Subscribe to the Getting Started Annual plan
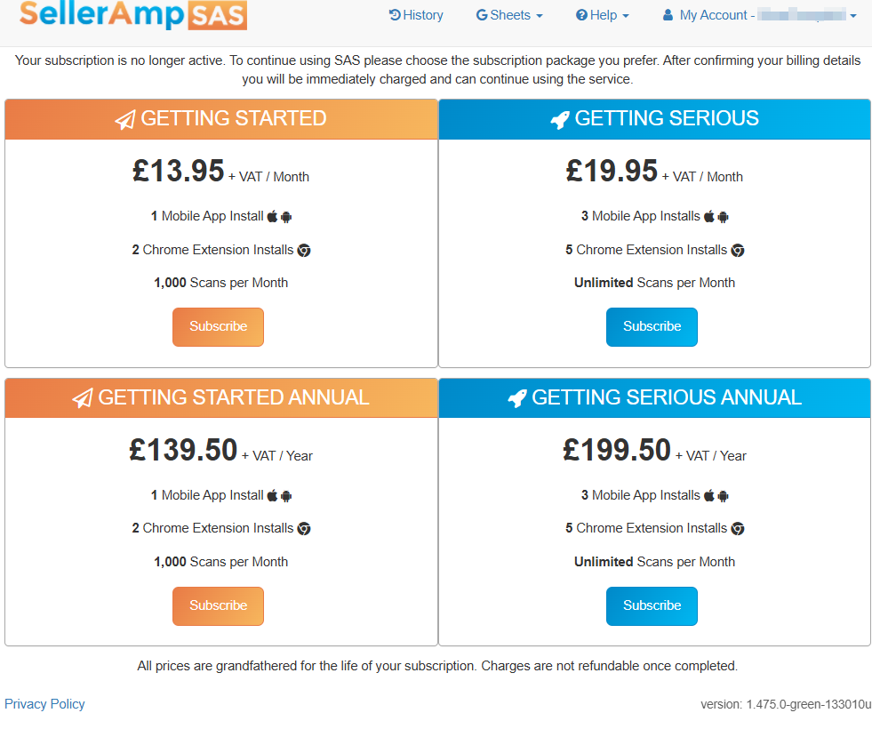The width and height of the screenshot is (872, 729). coord(218,605)
